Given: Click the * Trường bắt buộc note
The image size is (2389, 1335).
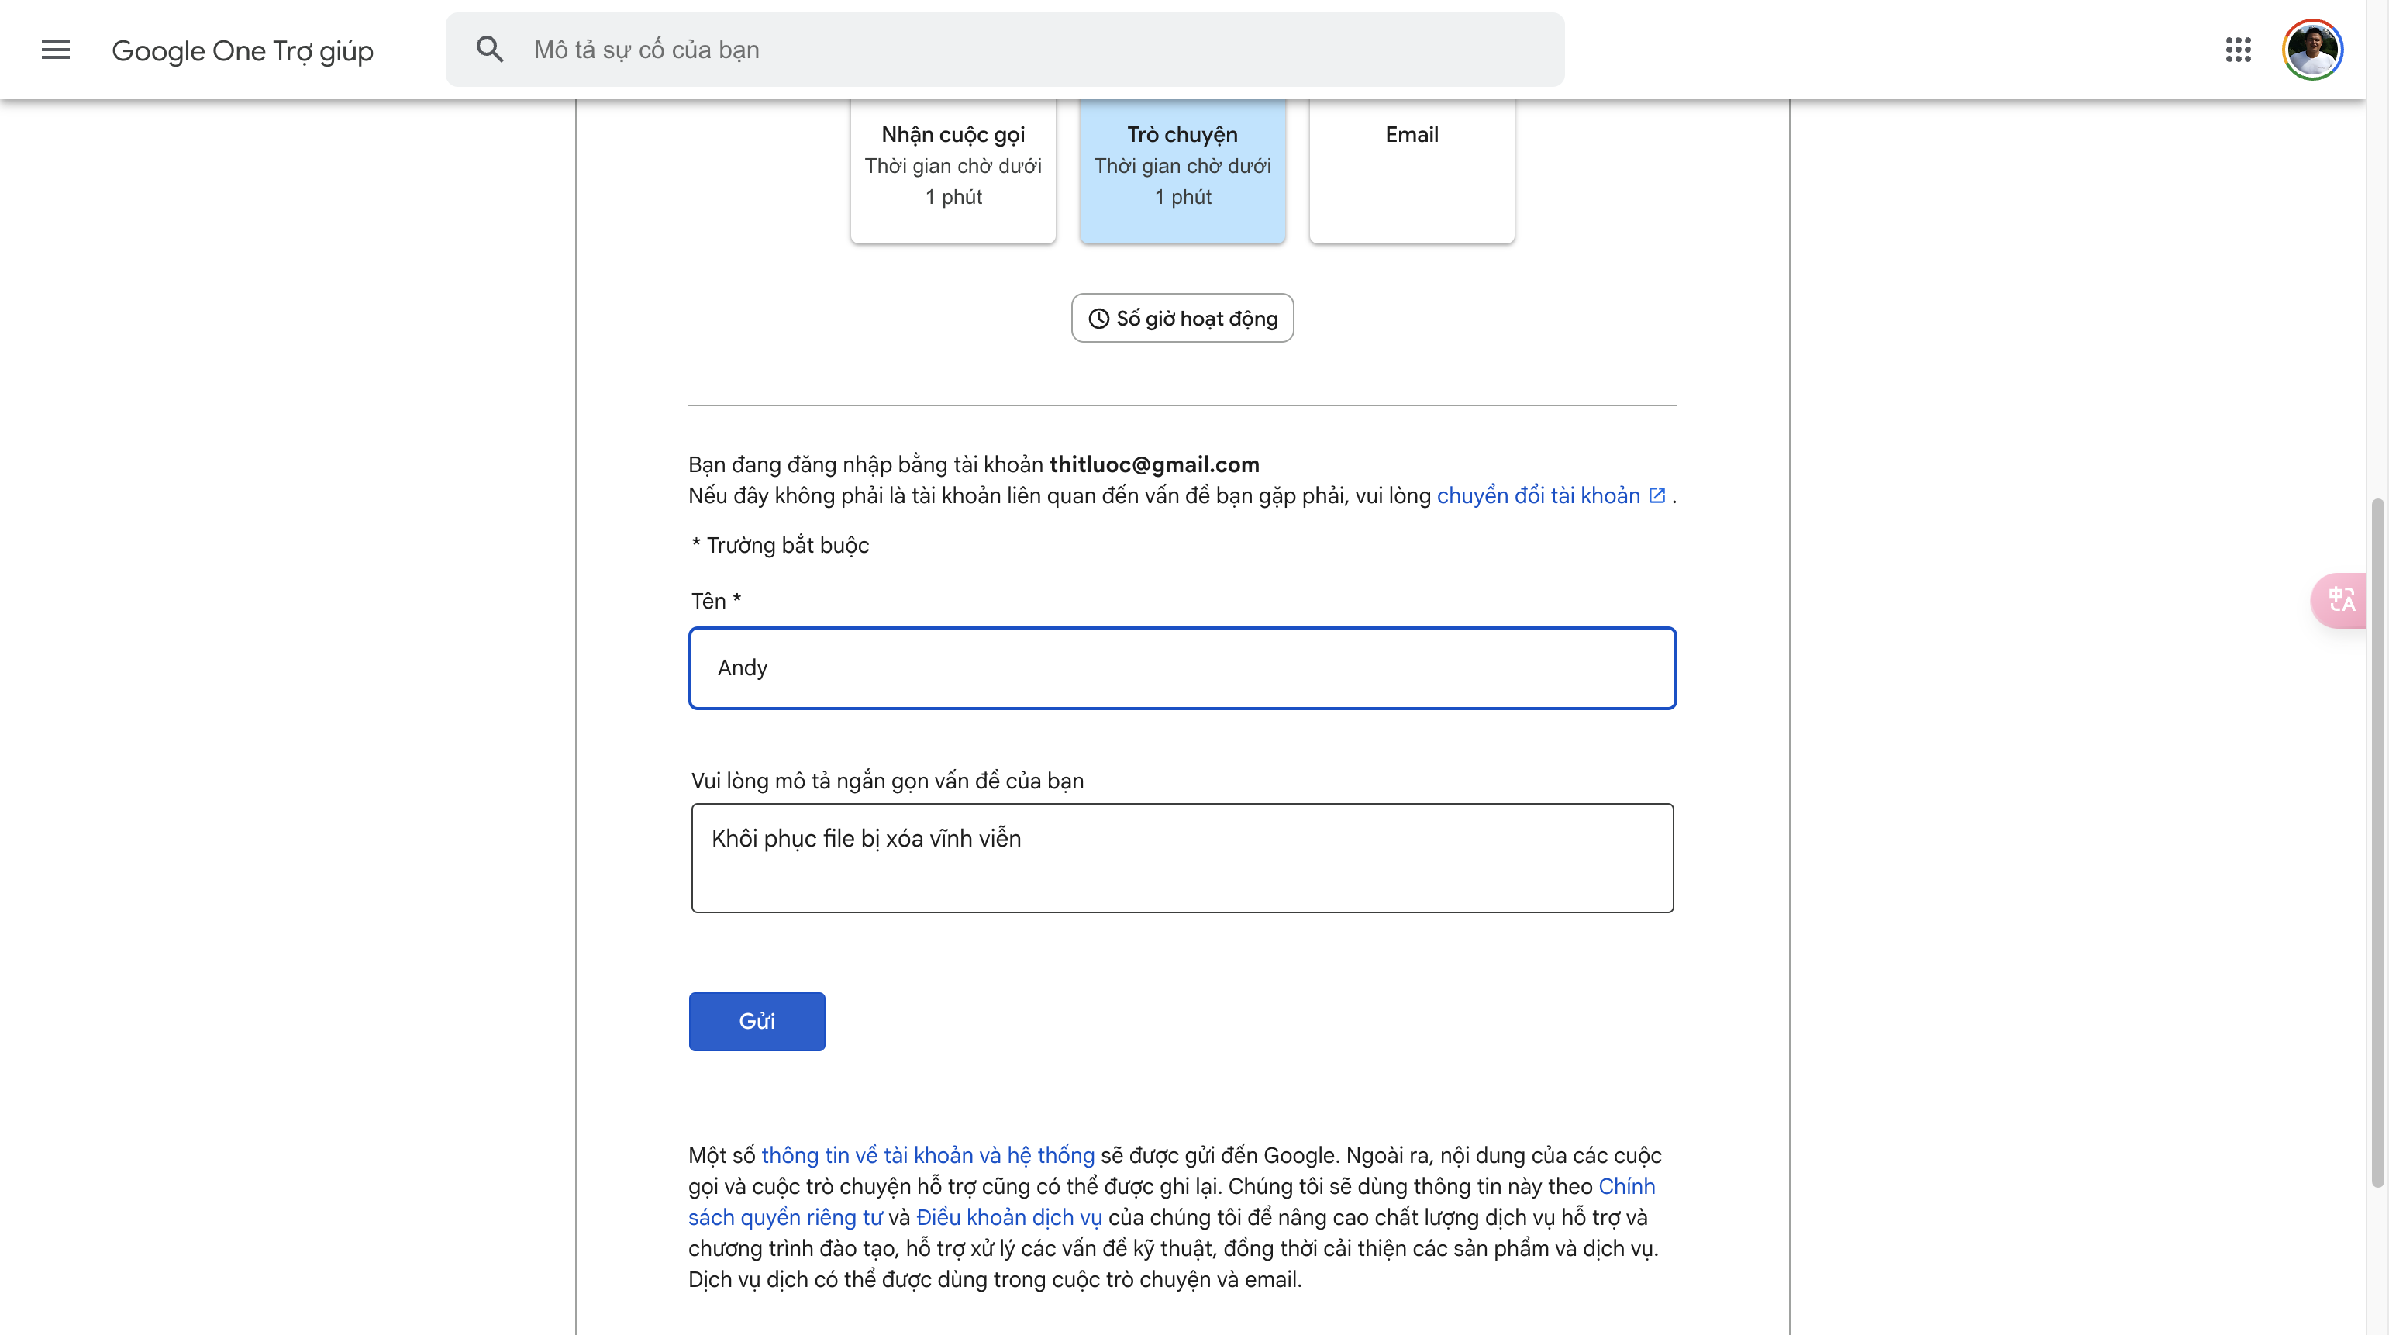Looking at the screenshot, I should coord(780,546).
